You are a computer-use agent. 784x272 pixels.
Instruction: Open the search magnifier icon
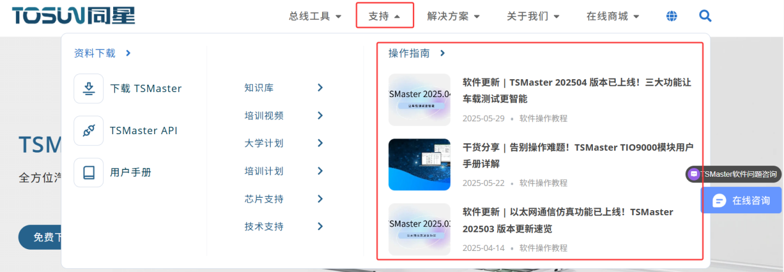pyautogui.click(x=705, y=15)
